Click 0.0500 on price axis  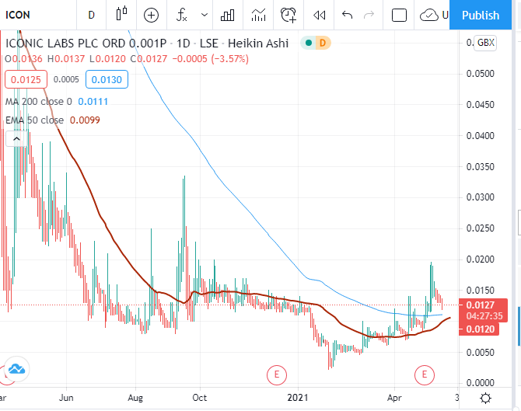[x=480, y=74]
